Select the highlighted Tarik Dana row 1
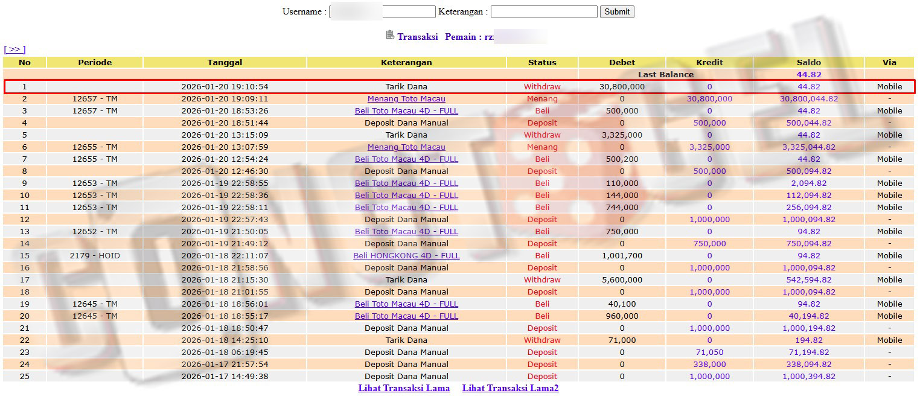The height and width of the screenshot is (402, 920). tap(406, 87)
